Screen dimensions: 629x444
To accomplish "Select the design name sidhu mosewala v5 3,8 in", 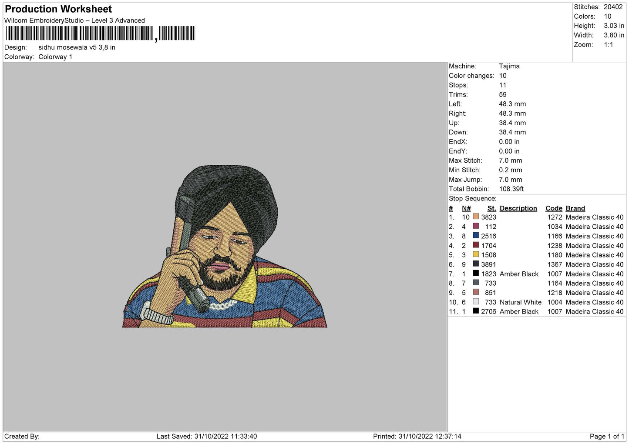I will tap(77, 47).
